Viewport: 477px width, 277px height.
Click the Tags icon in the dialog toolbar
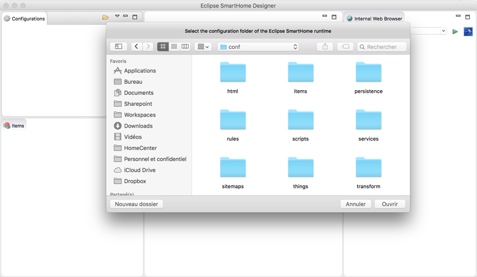pyautogui.click(x=345, y=46)
